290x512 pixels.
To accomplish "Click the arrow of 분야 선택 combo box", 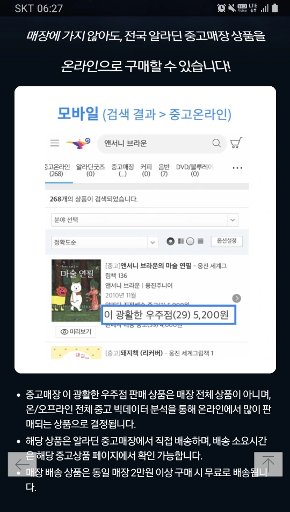I will pyautogui.click(x=233, y=220).
